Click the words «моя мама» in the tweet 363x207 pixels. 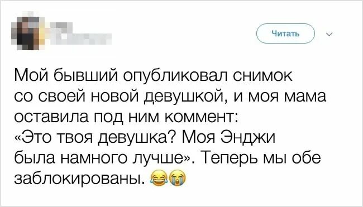click(287, 98)
